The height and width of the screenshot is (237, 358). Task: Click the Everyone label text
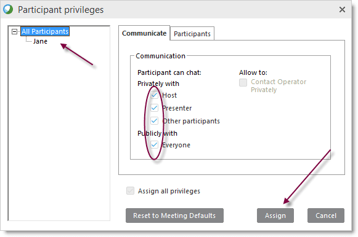176,145
